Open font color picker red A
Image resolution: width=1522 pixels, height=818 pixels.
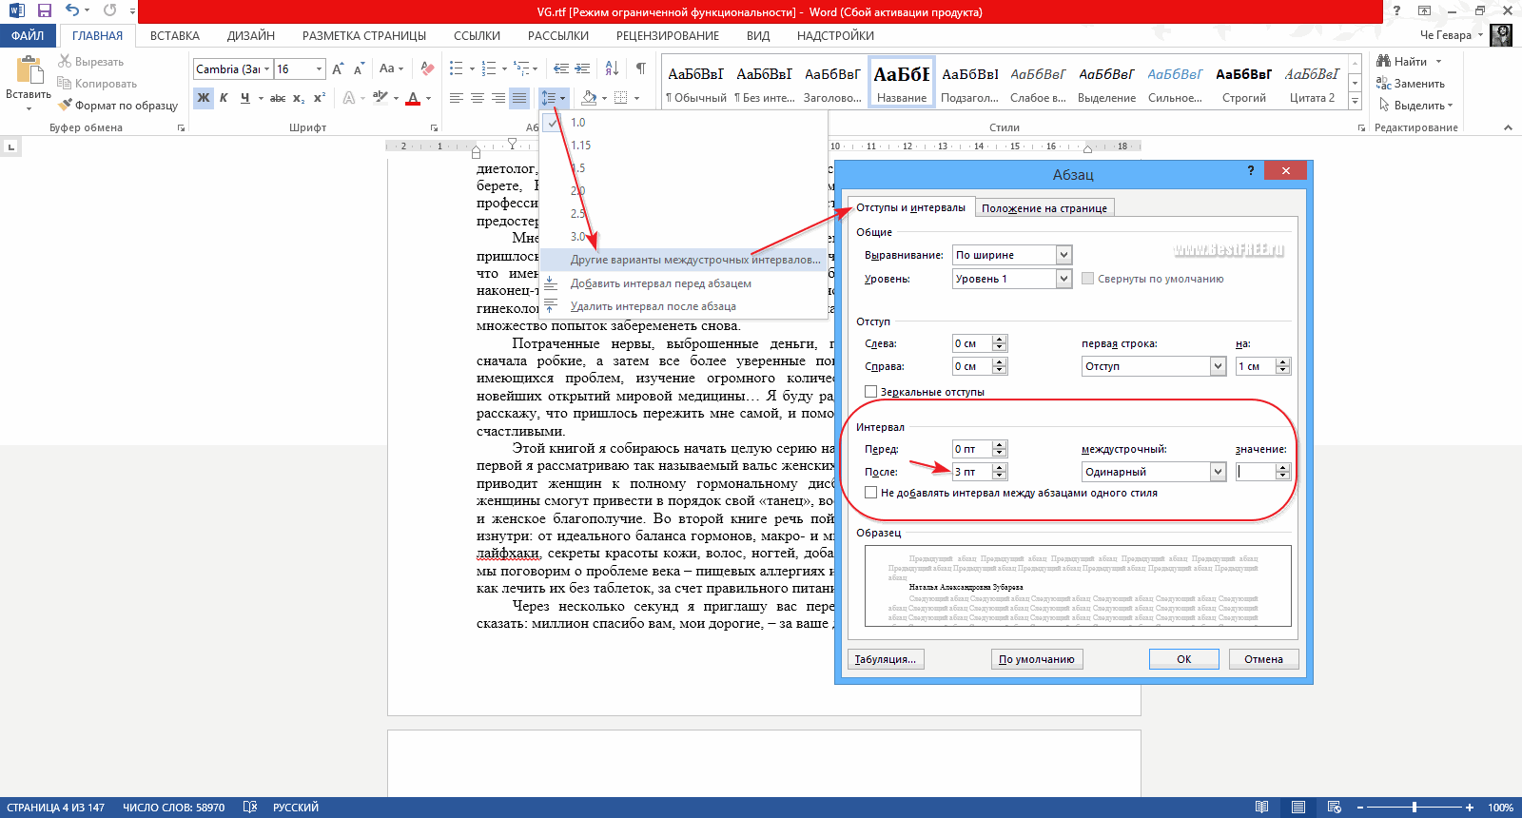[x=412, y=97]
